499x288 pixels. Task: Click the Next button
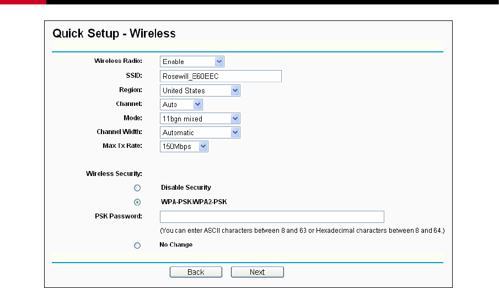257,272
